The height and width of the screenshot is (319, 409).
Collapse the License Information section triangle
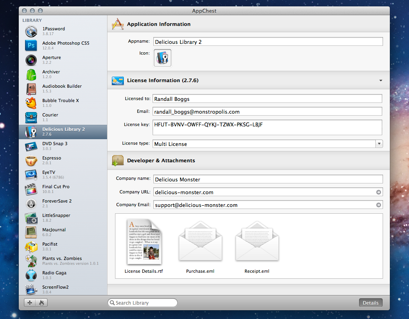(381, 81)
